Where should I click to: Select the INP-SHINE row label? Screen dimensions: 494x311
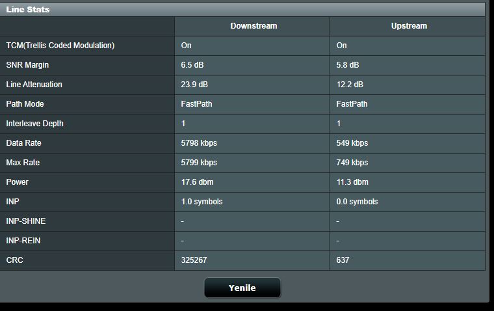[26, 221]
